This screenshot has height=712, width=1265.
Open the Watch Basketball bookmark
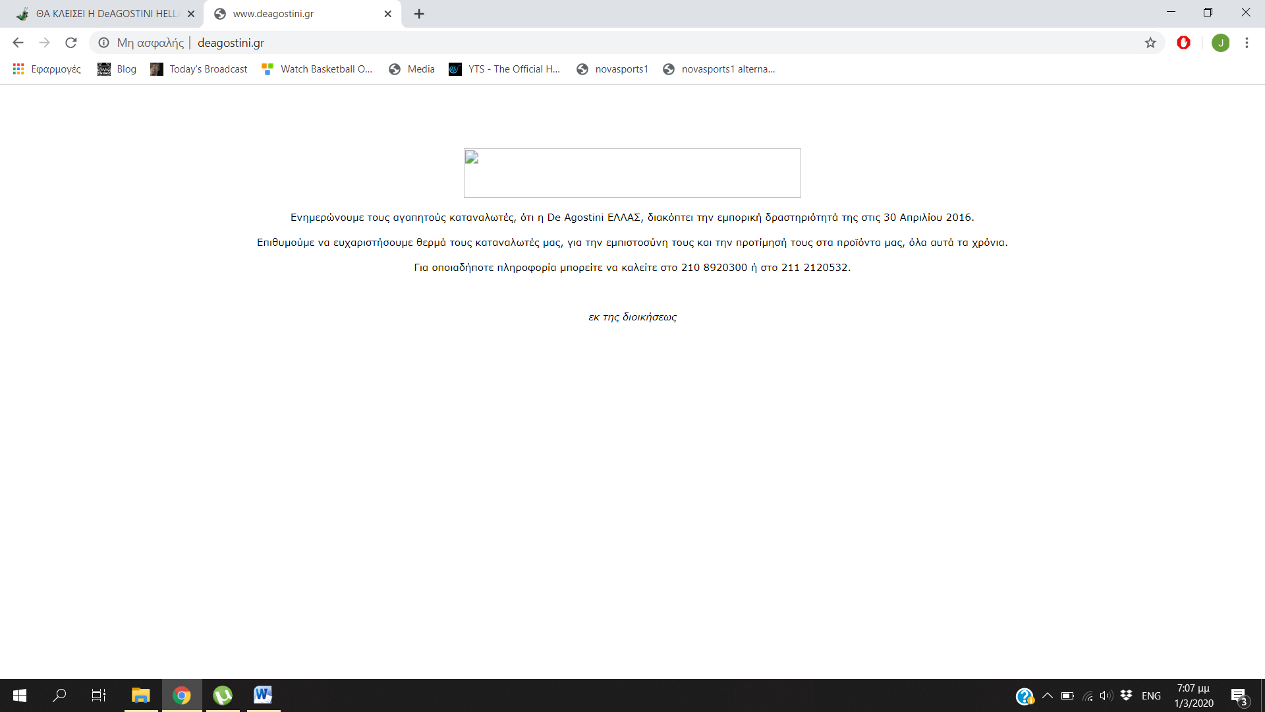[x=317, y=69]
